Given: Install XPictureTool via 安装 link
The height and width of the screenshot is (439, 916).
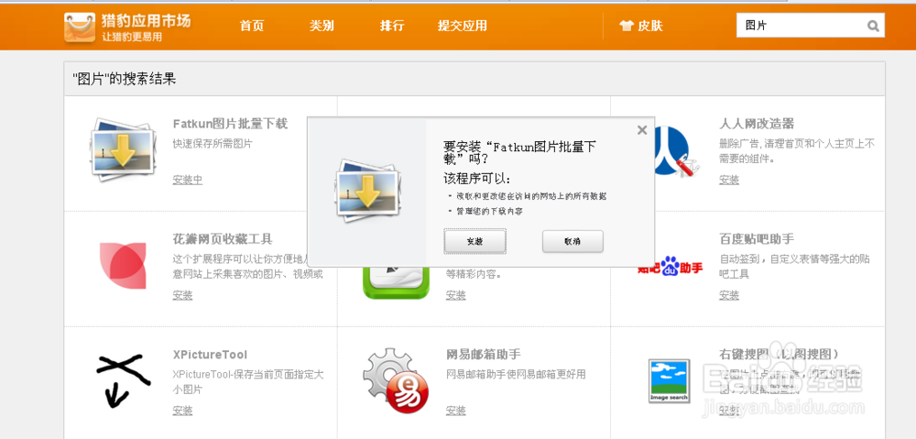Looking at the screenshot, I should 182,411.
